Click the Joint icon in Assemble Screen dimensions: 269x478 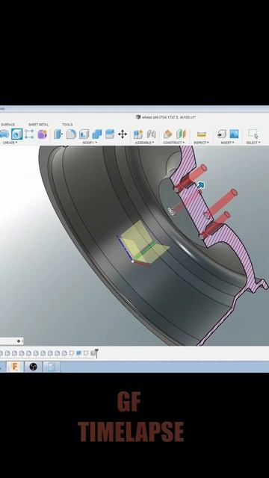pos(151,134)
